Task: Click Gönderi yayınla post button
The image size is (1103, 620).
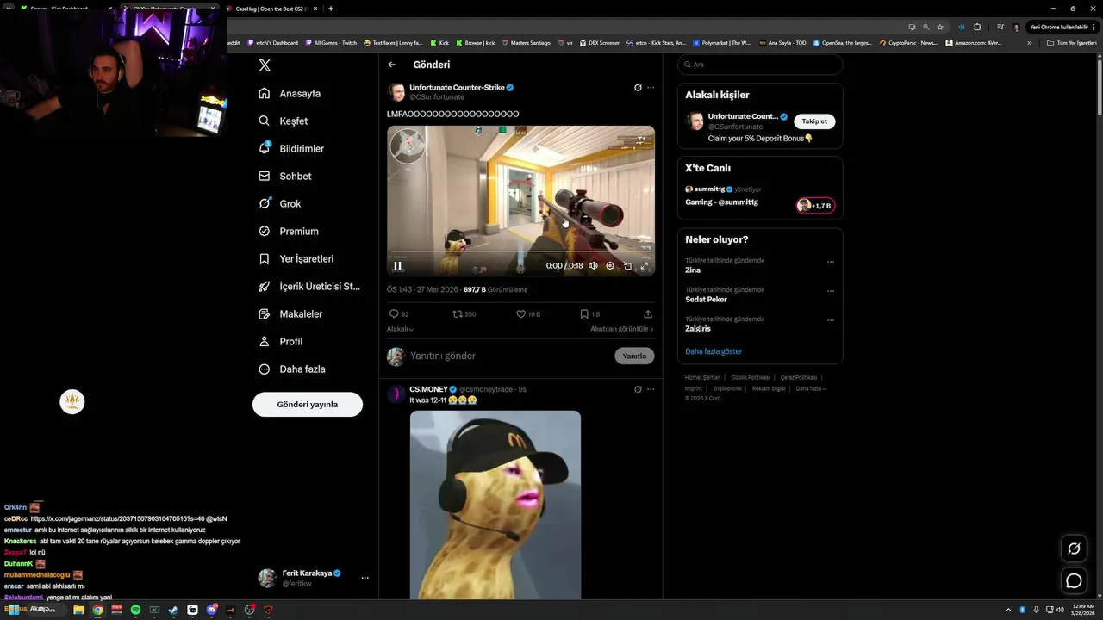Action: (x=308, y=404)
